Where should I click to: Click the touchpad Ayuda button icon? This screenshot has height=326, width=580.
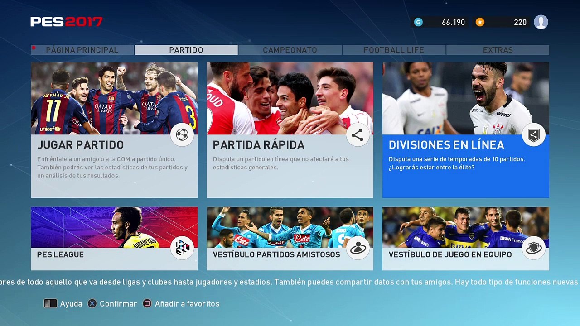(x=50, y=303)
